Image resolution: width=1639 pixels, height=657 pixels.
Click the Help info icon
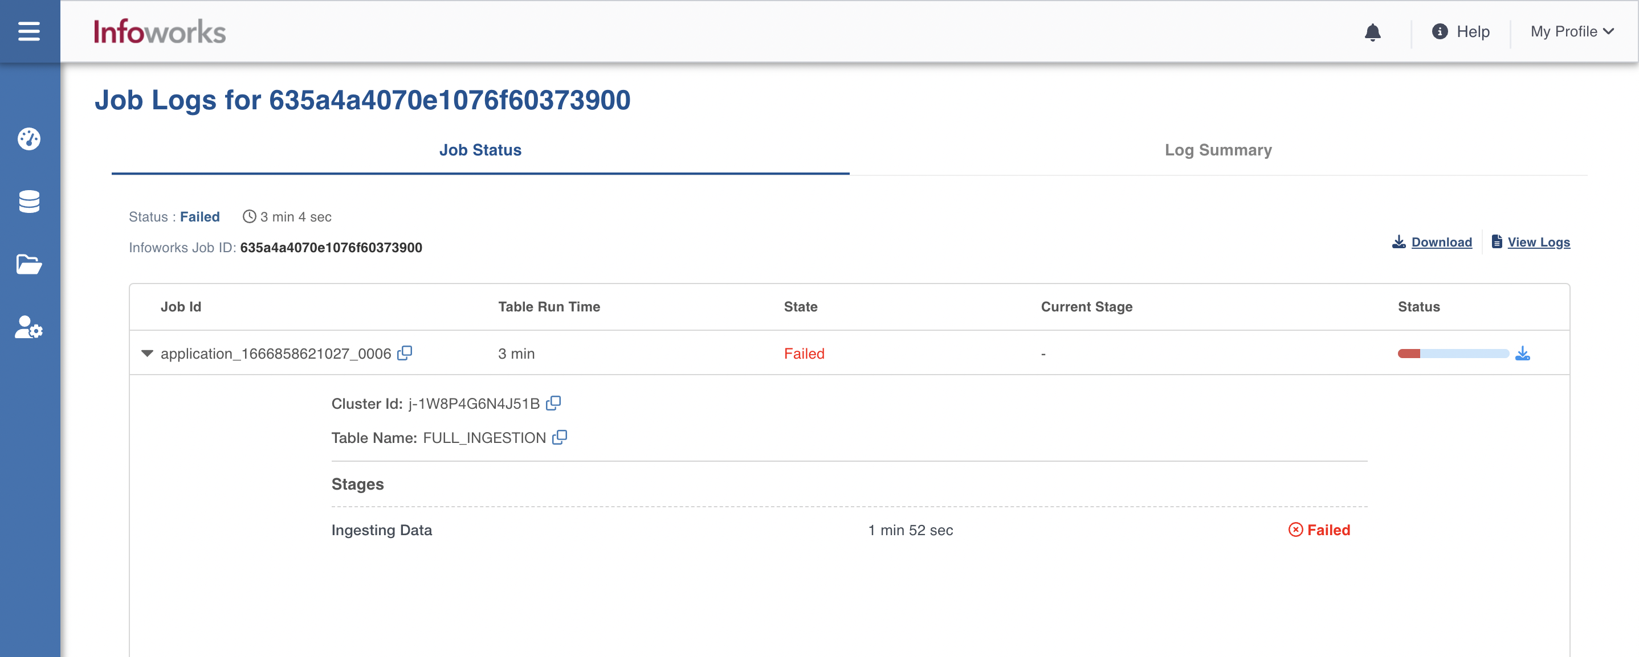click(x=1439, y=31)
